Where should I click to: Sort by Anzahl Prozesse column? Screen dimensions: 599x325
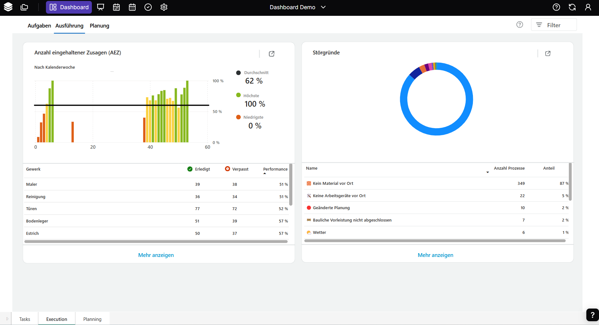[509, 168]
